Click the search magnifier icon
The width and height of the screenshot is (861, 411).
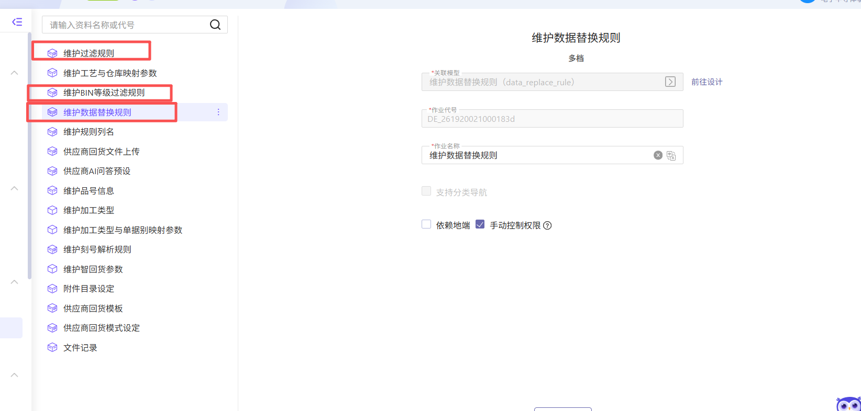[x=215, y=25]
